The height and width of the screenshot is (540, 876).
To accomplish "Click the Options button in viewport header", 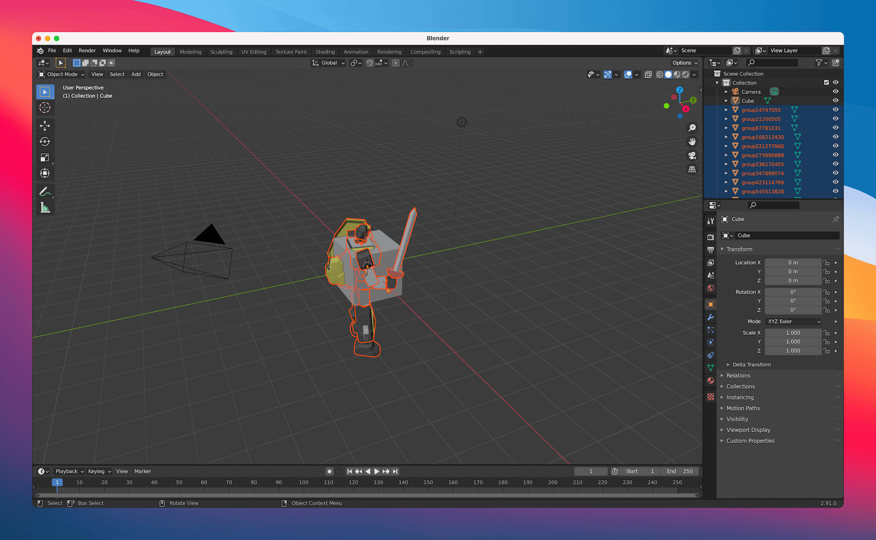I will click(x=684, y=63).
